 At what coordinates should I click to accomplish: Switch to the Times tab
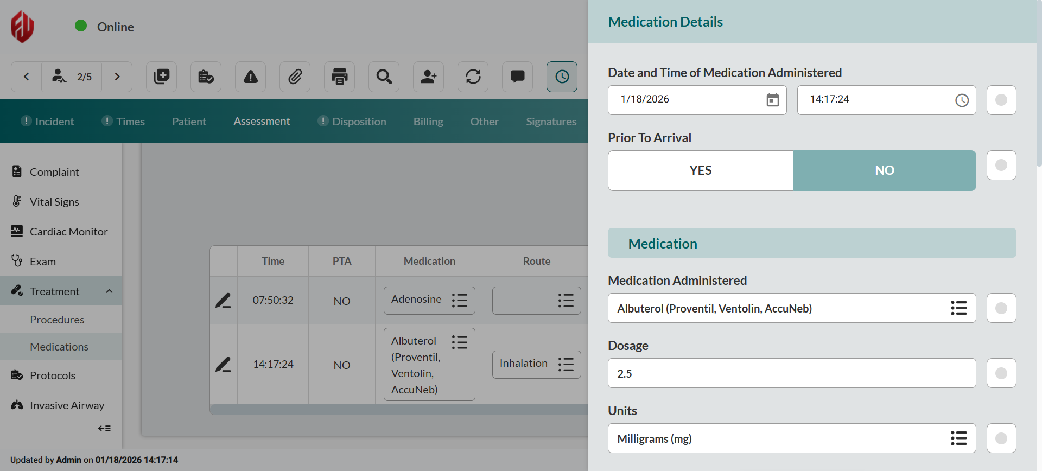click(124, 122)
